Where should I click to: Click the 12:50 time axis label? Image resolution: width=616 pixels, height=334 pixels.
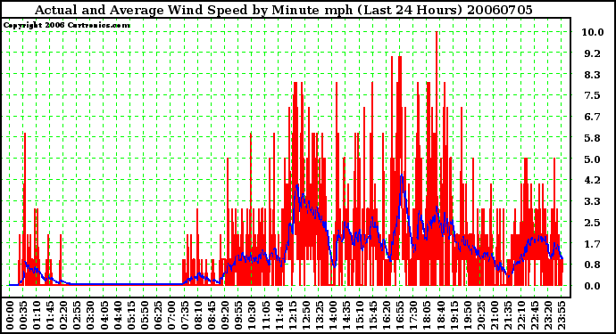pos(305,315)
